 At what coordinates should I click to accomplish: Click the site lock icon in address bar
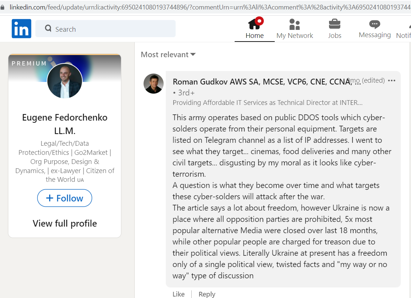(2, 7)
